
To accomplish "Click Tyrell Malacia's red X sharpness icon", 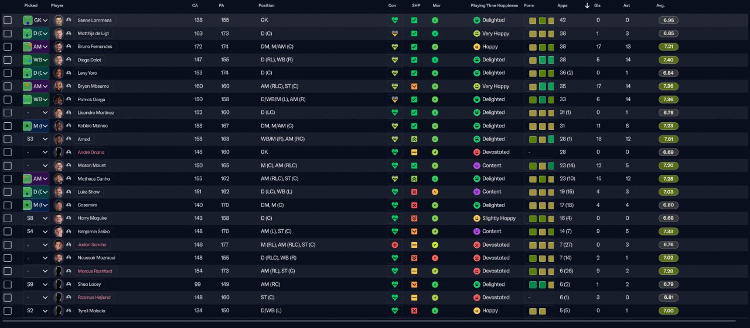I will click(414, 310).
